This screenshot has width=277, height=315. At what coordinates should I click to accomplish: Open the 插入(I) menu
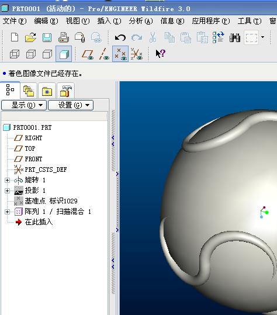tap(109, 21)
